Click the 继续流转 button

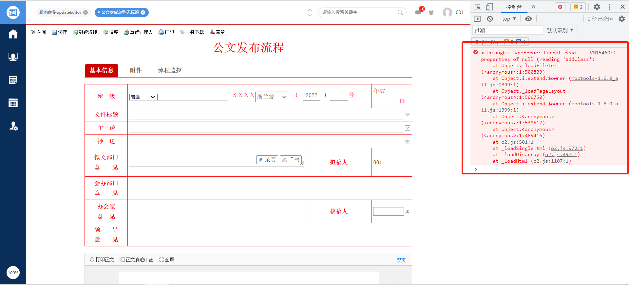(85, 32)
